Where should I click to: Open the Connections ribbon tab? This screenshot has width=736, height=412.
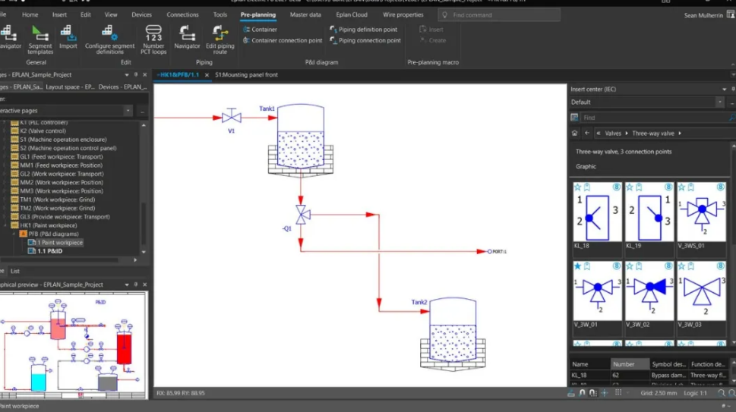(182, 14)
